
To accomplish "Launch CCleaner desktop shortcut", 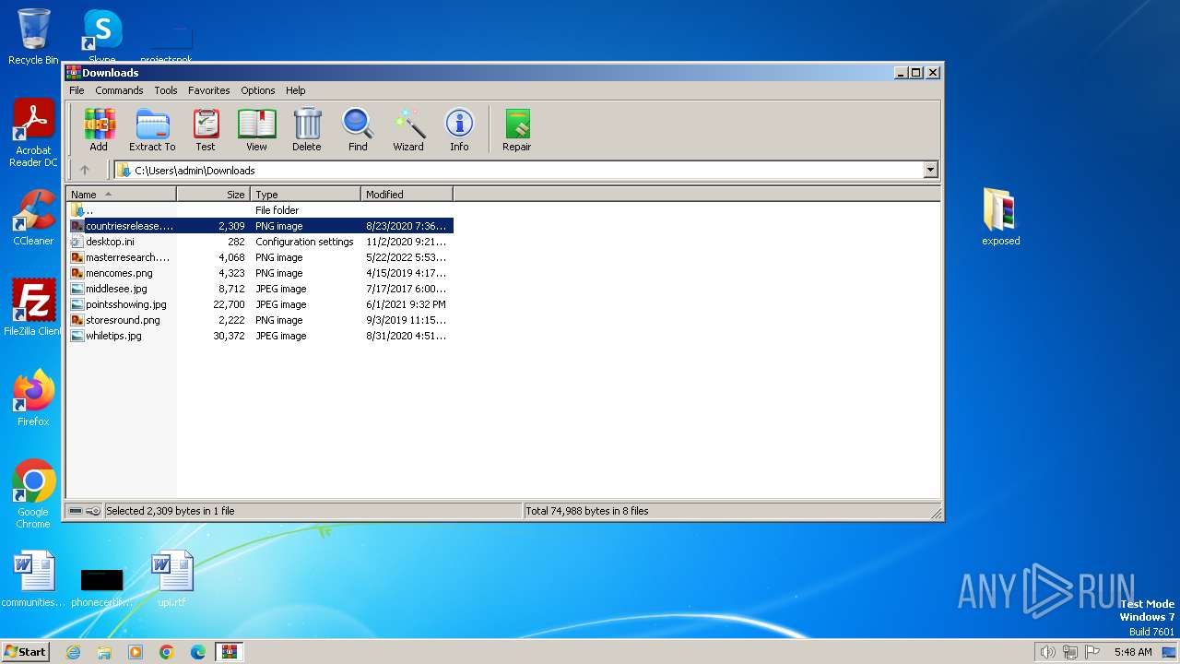I will point(33,218).
